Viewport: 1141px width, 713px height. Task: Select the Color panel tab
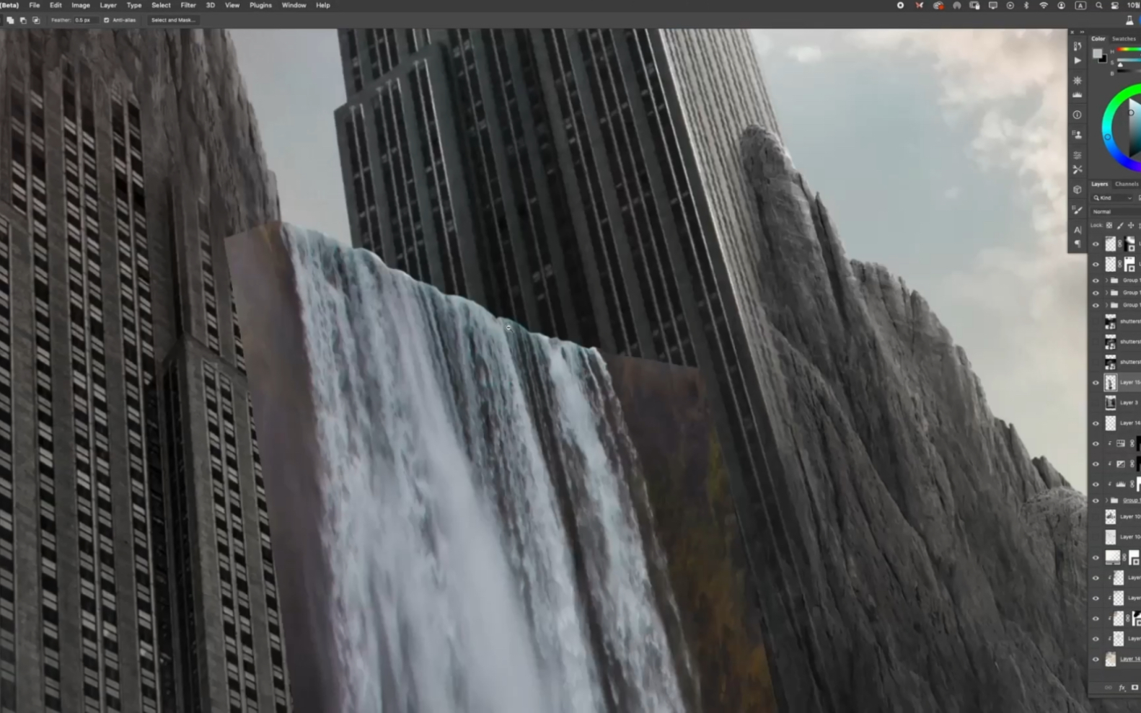pyautogui.click(x=1098, y=39)
